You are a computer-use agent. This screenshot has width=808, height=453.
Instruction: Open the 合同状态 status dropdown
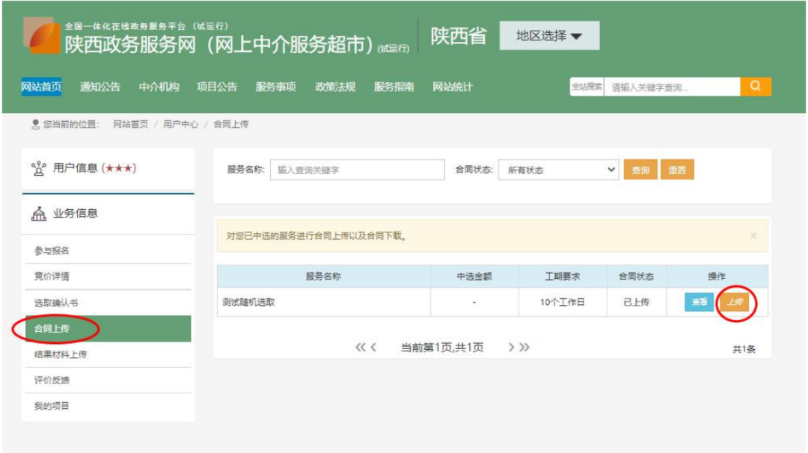(559, 170)
